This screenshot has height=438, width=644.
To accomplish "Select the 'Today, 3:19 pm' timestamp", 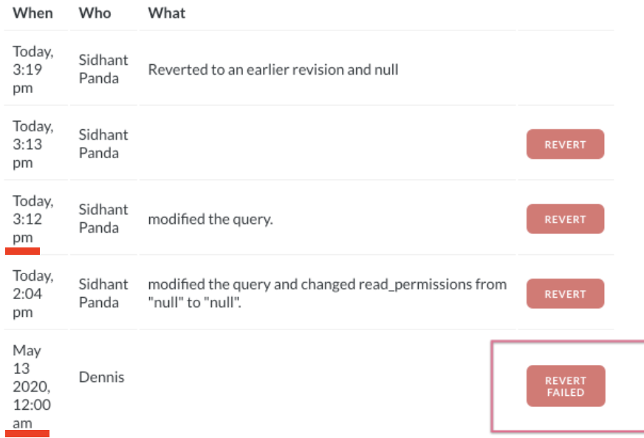I will click(x=32, y=69).
